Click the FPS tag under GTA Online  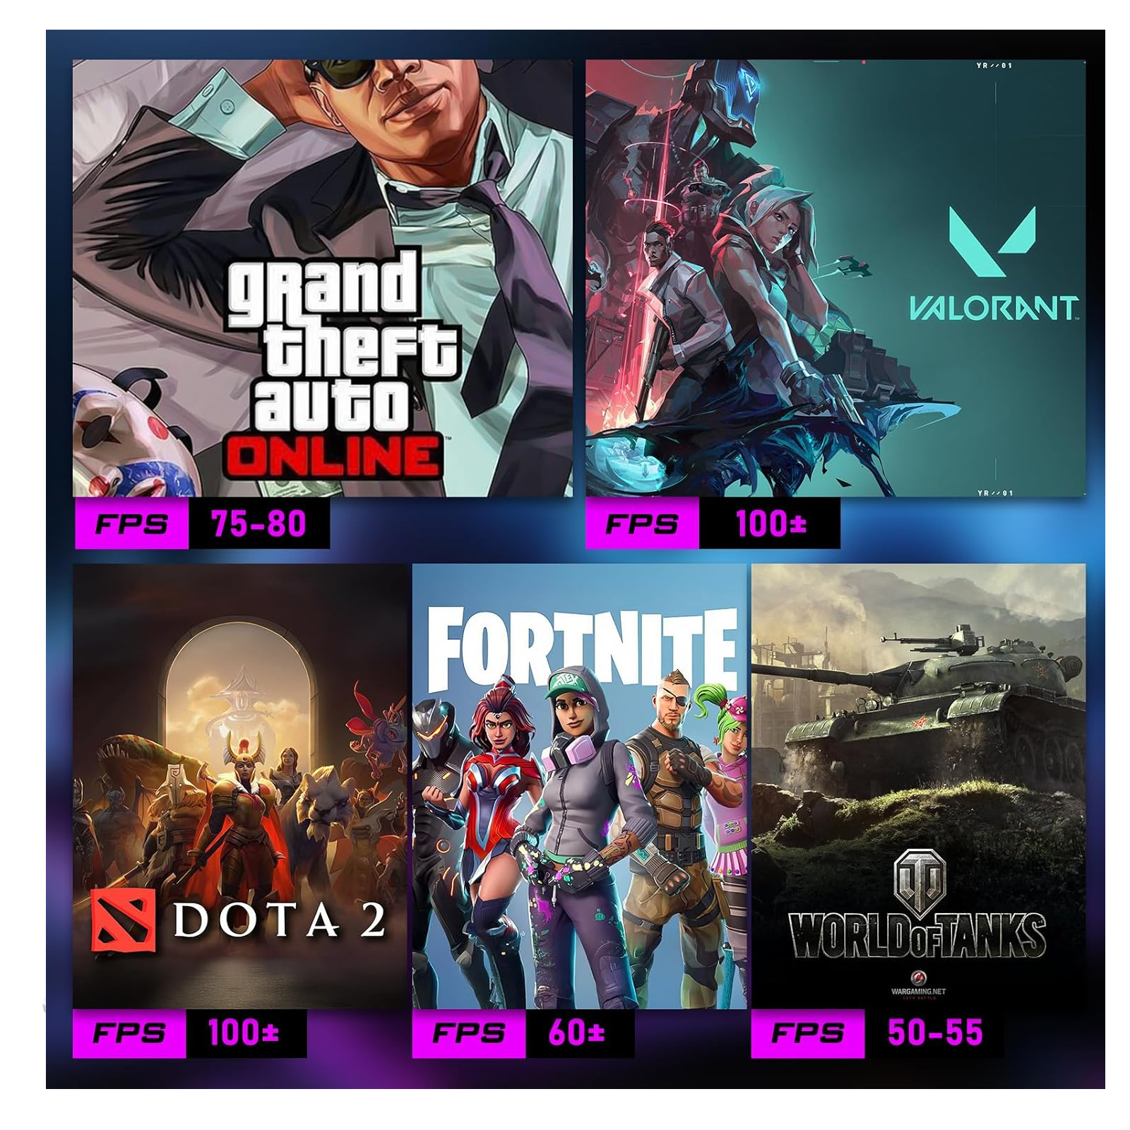click(x=131, y=523)
